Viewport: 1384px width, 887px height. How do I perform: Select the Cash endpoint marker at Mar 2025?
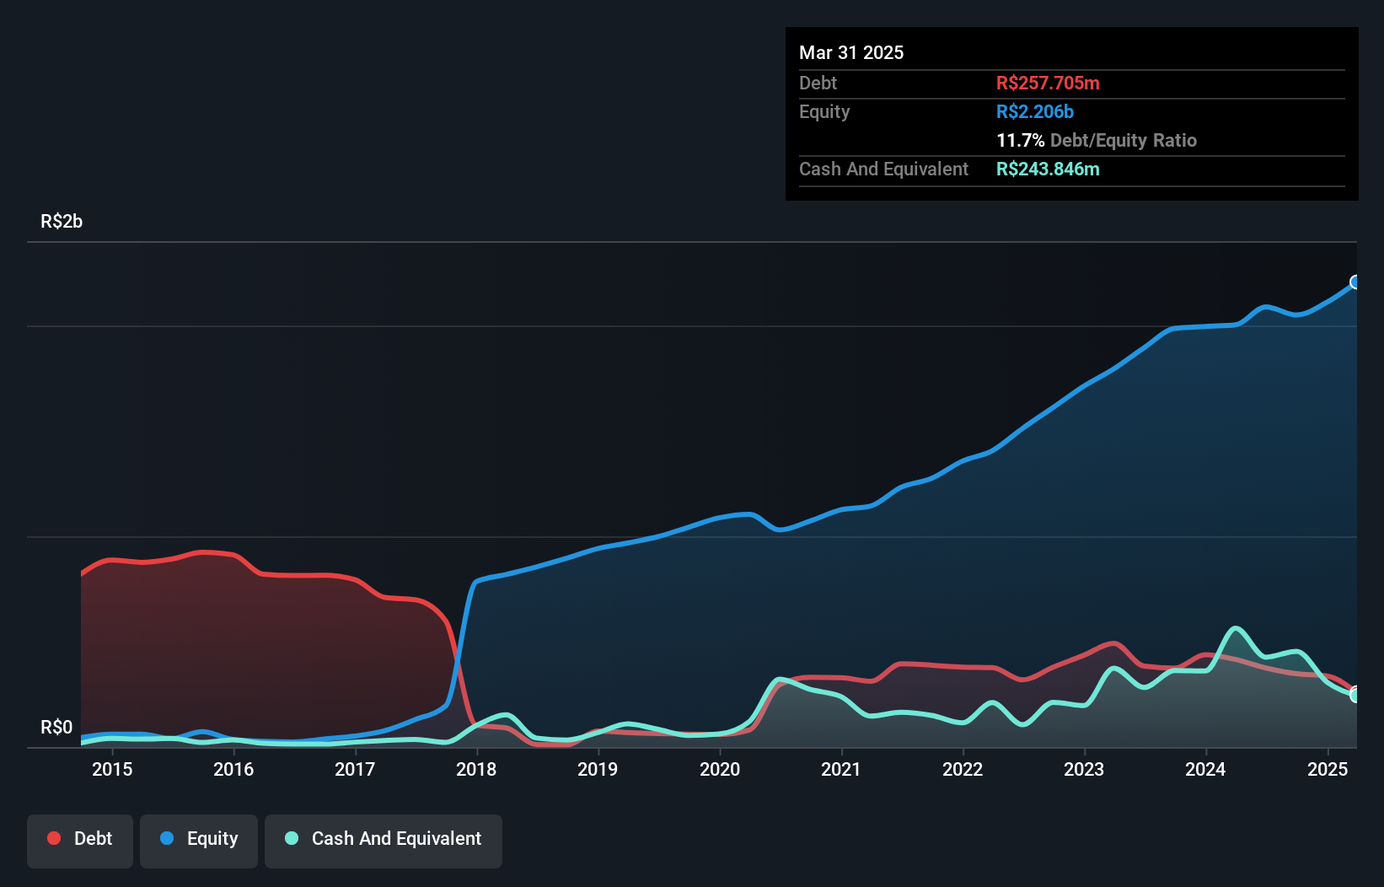1355,695
